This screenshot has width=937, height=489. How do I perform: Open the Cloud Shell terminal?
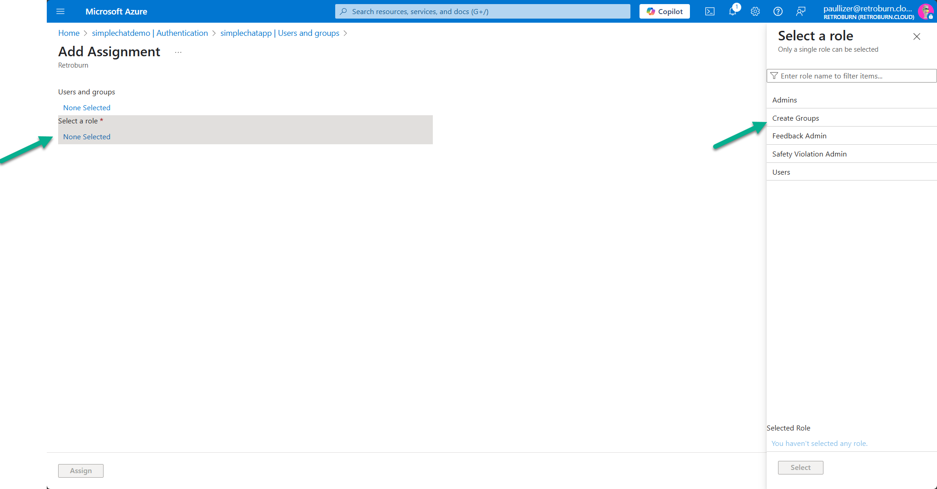(x=709, y=11)
